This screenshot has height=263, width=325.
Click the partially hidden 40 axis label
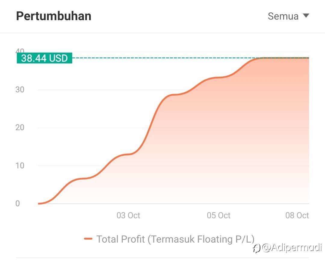(20, 51)
